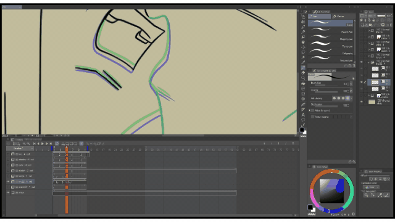Adjust the Brush Size slider
This screenshot has height=222, width=395.
(x=326, y=85)
